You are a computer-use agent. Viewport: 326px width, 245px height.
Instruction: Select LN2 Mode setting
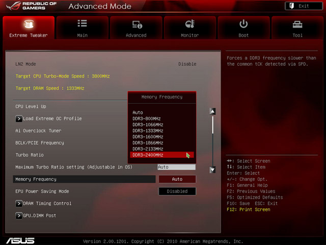(25, 64)
